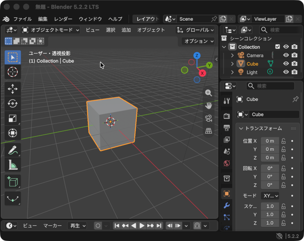Open the Edit menu
Screen dimensions: 304x241
43,19
